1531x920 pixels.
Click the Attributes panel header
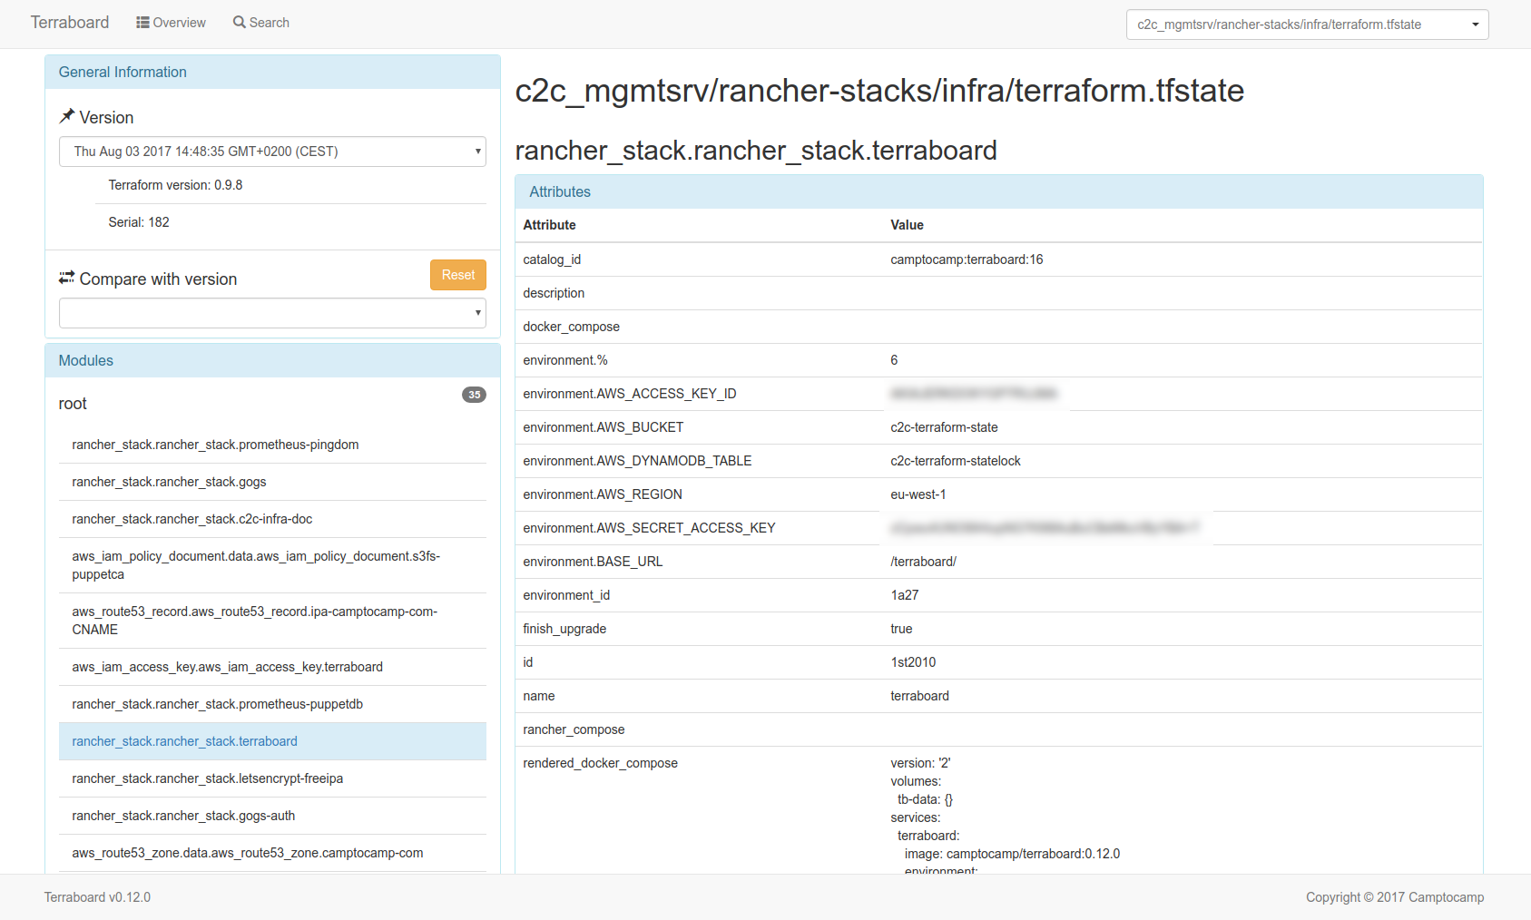[x=998, y=191]
